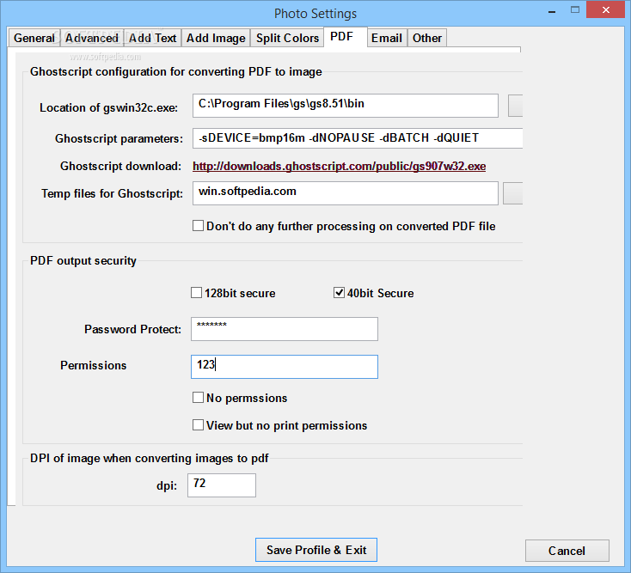Switch to the General tab
The width and height of the screenshot is (631, 573).
coord(34,38)
